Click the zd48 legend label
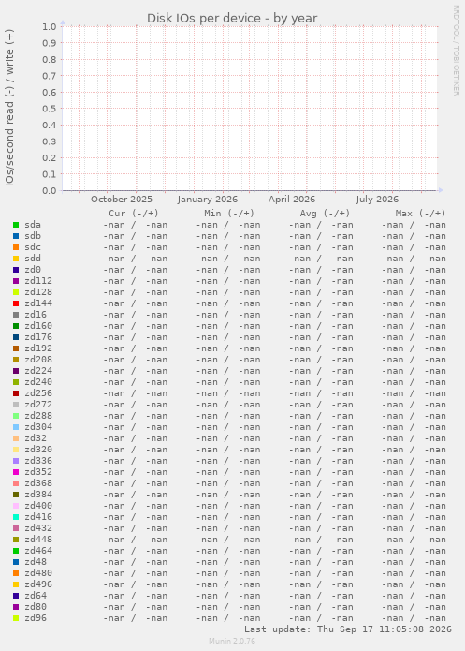The image size is (465, 651). (x=36, y=562)
